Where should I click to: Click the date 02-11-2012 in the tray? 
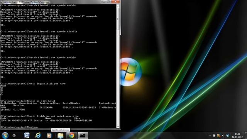(x=237, y=137)
